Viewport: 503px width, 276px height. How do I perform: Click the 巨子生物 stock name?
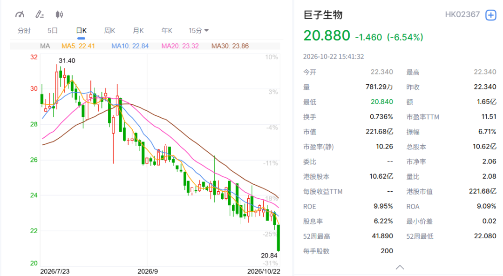click(323, 15)
